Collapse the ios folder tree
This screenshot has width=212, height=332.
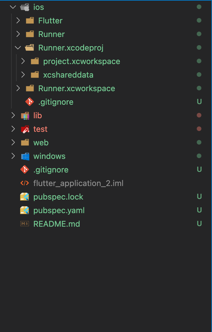12,7
